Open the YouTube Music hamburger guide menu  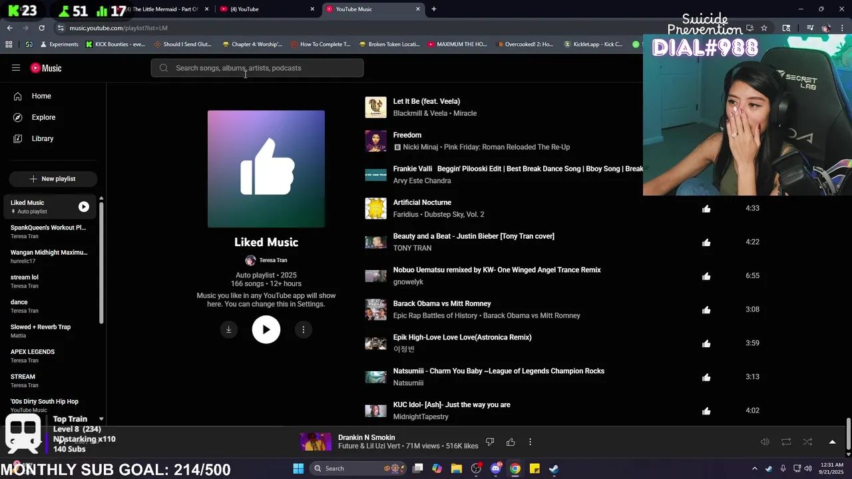pos(16,68)
